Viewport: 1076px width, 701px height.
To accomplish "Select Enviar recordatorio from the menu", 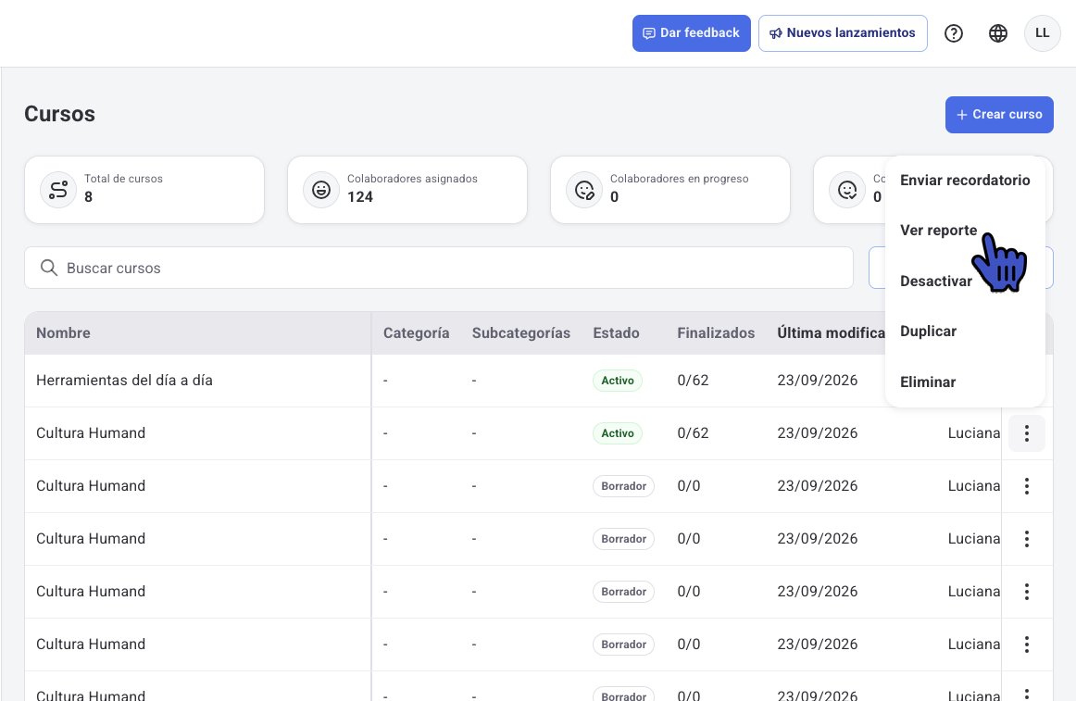I will (965, 180).
